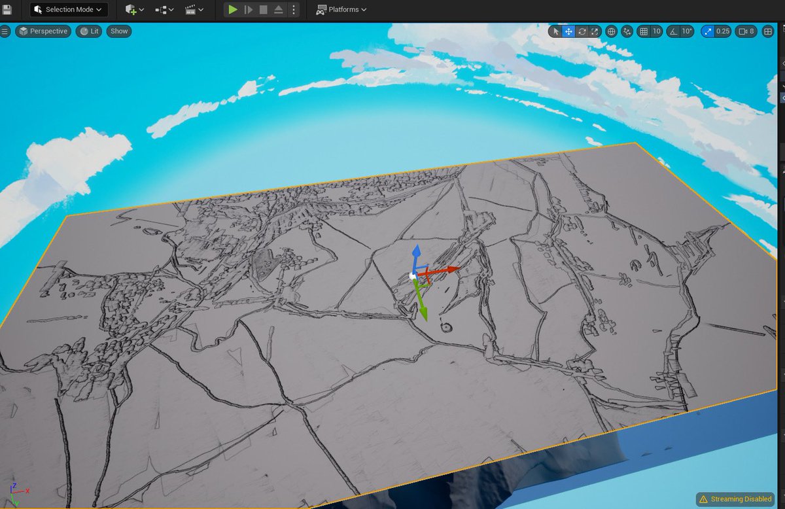Open surface snapping options
Viewport: 785px width, 509px height.
pos(628,31)
